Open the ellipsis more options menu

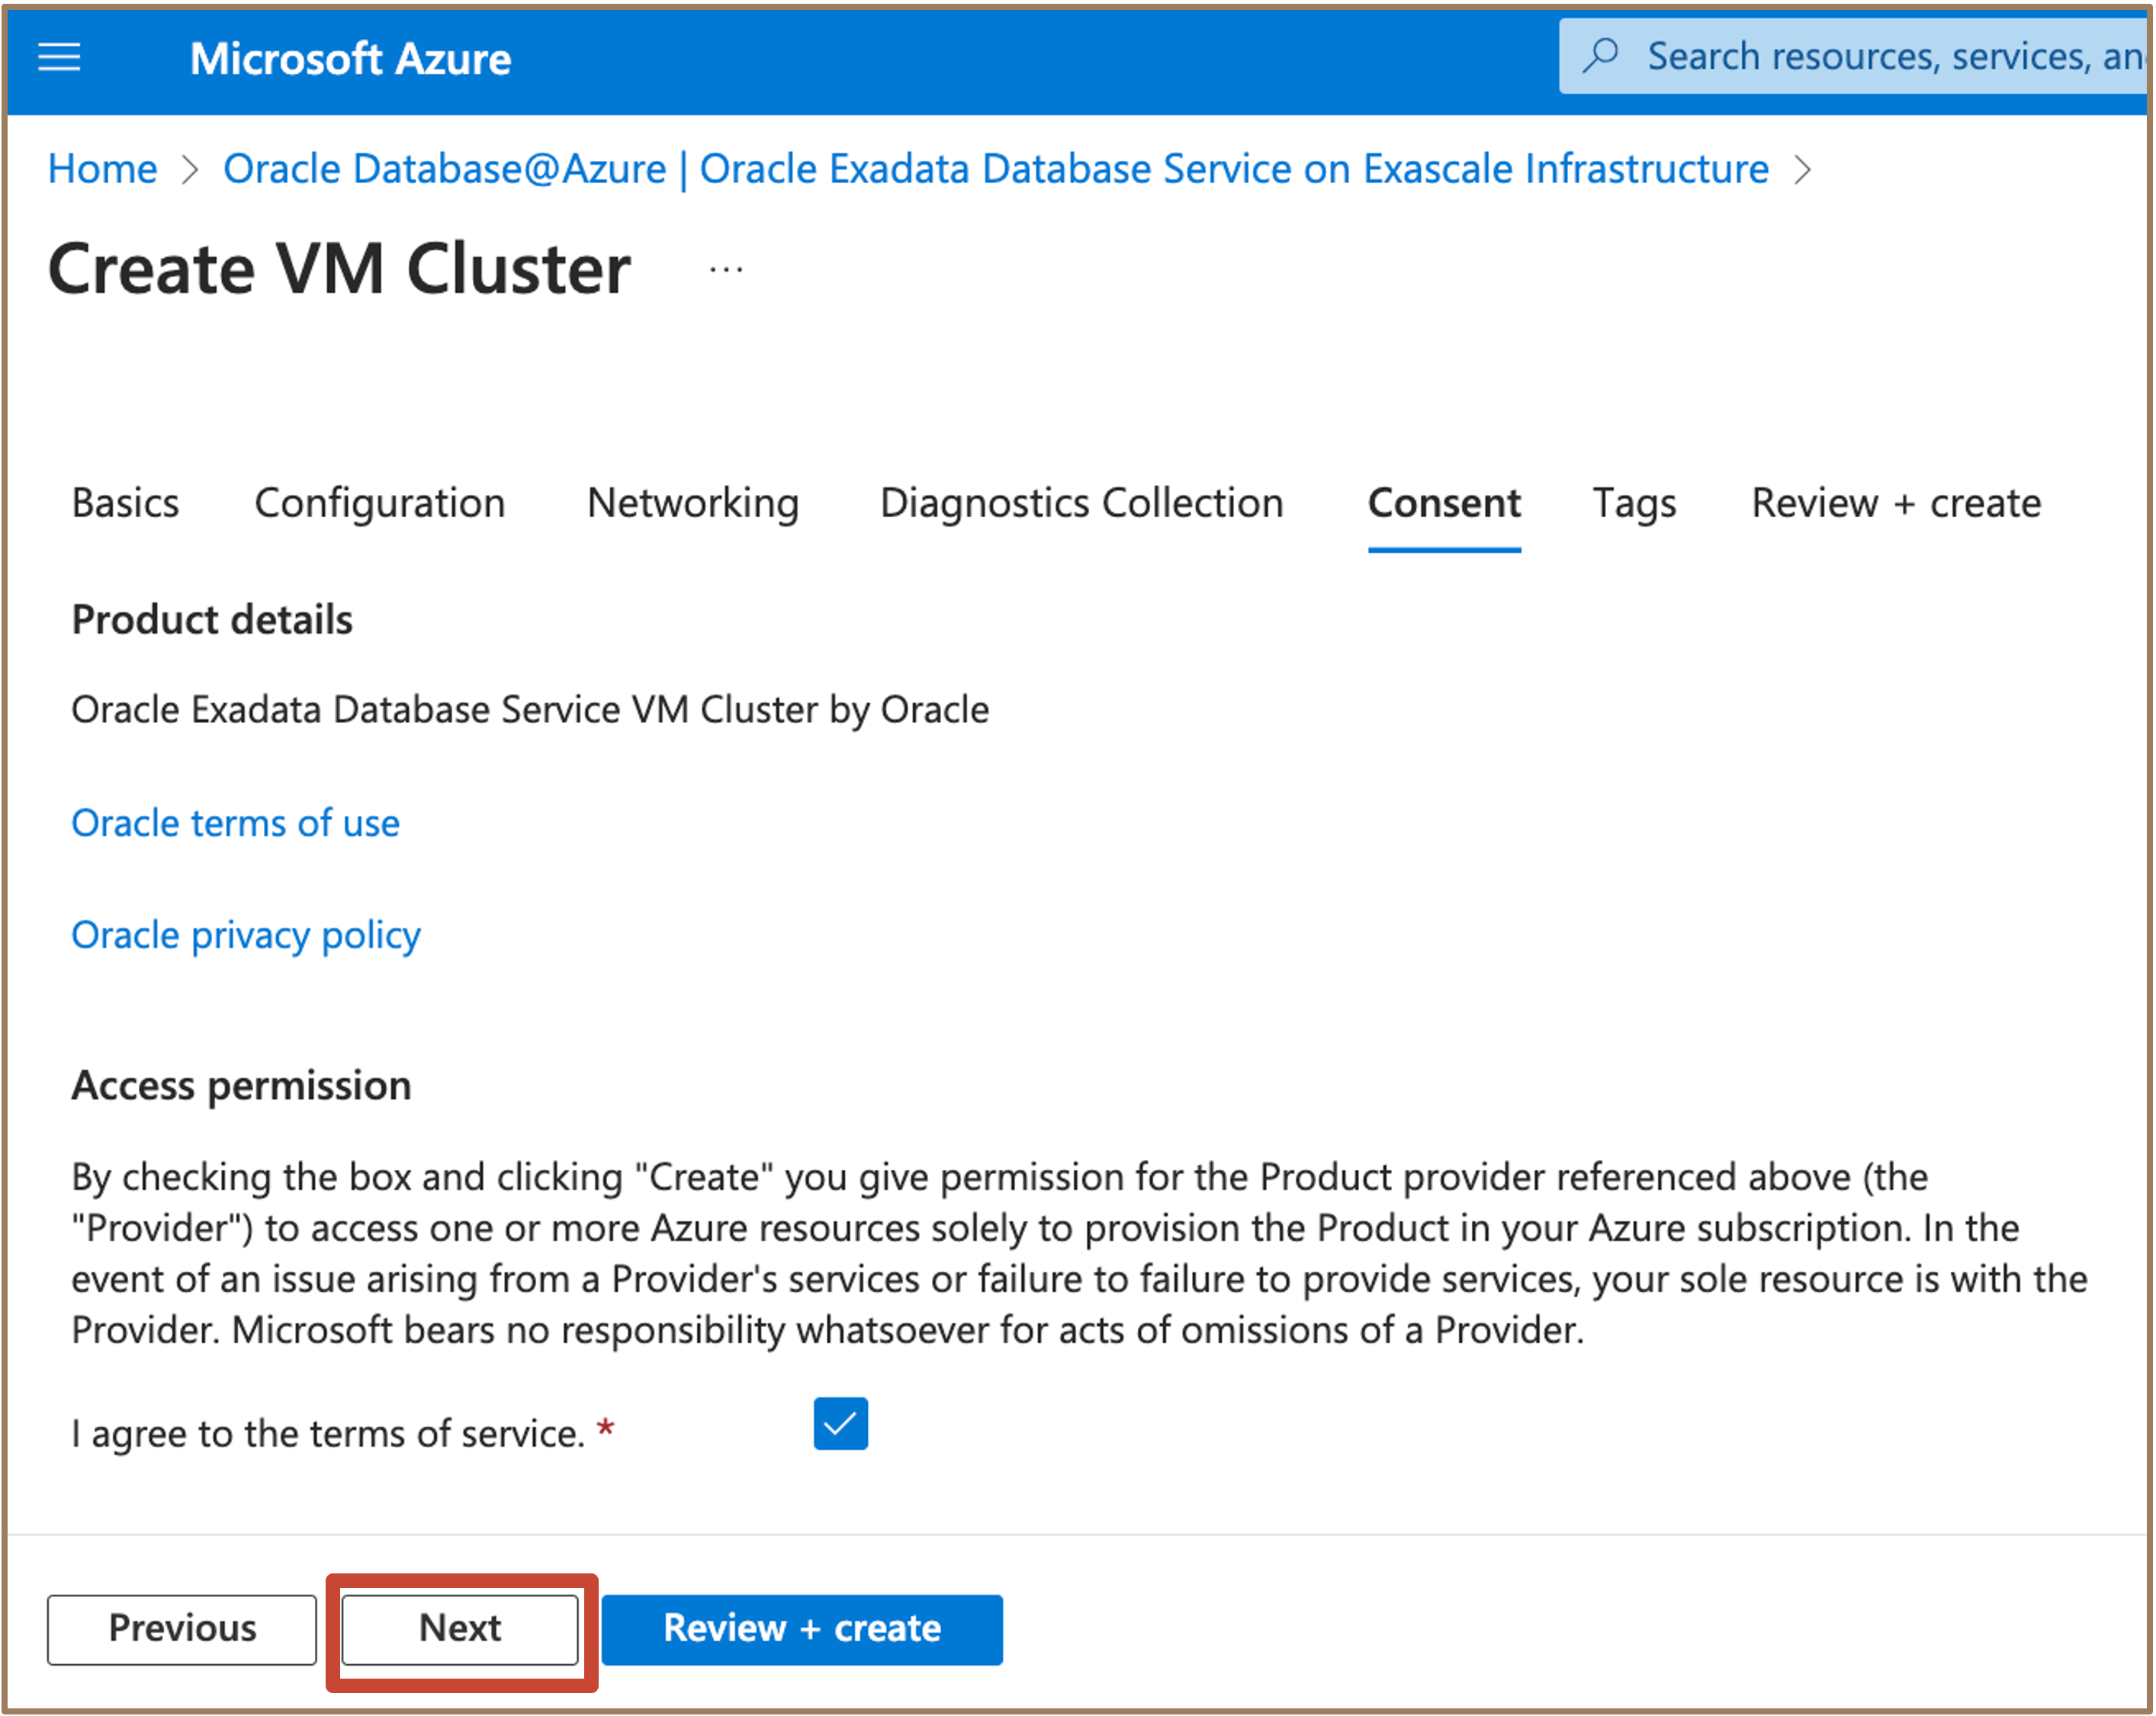pos(726,269)
